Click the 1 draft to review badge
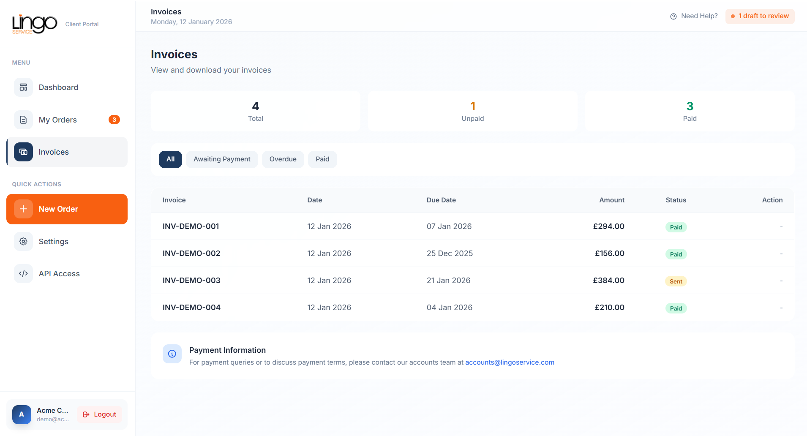 (760, 16)
